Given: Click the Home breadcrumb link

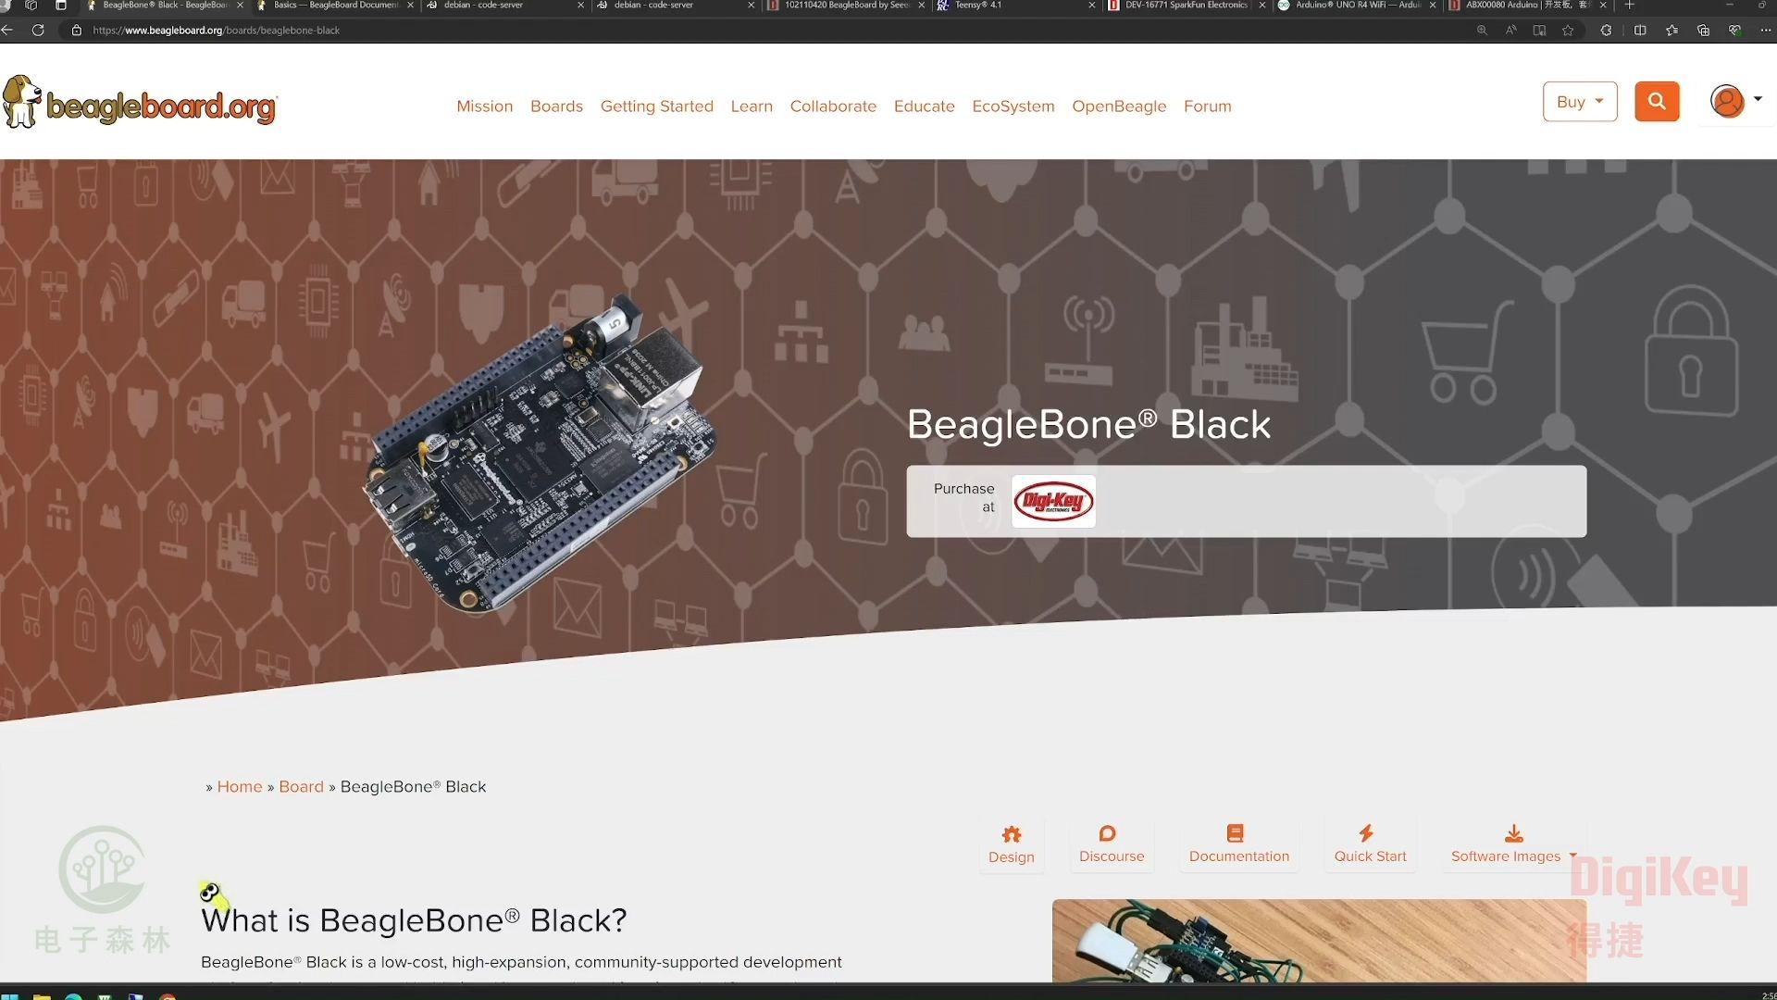Looking at the screenshot, I should pos(240,786).
